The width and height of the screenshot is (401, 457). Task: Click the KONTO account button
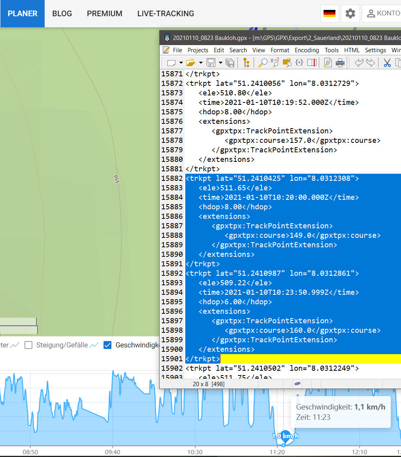point(382,13)
